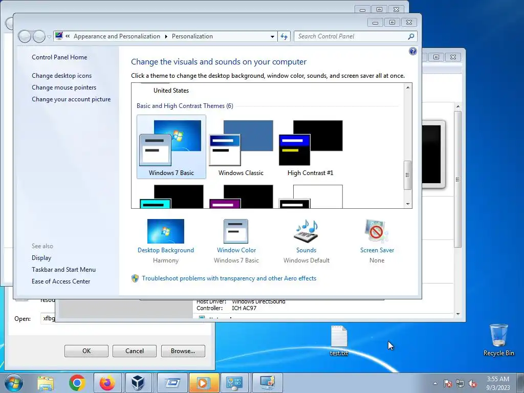Click the Desktop Background link text

(166, 250)
